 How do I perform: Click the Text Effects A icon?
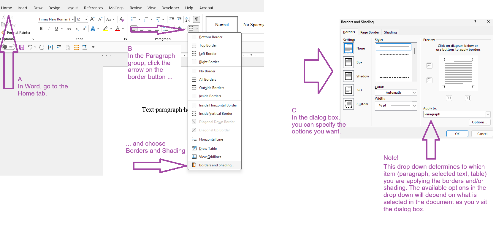pos(93,29)
